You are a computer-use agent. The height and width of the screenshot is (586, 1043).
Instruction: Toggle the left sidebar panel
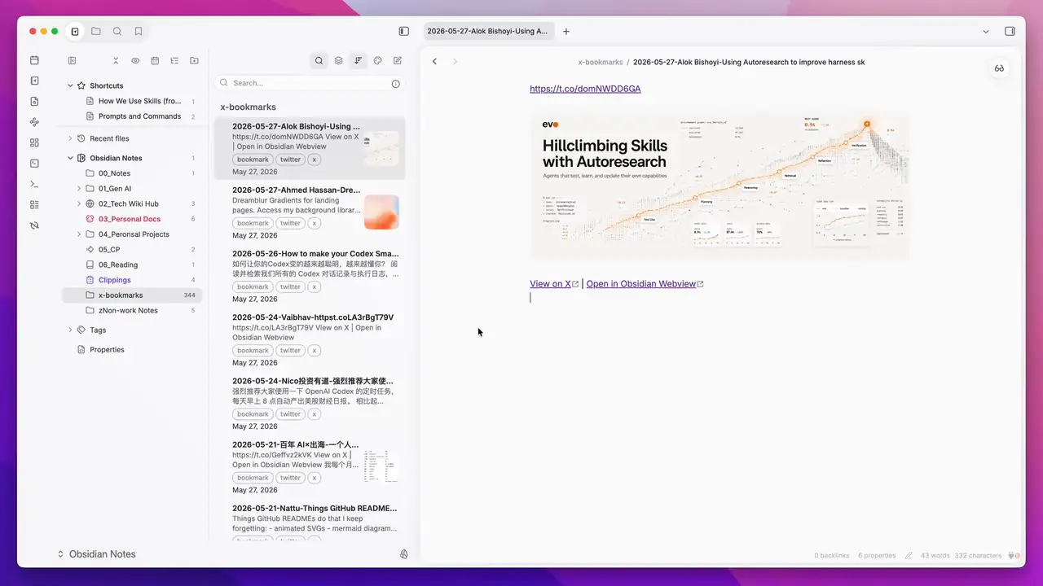404,32
